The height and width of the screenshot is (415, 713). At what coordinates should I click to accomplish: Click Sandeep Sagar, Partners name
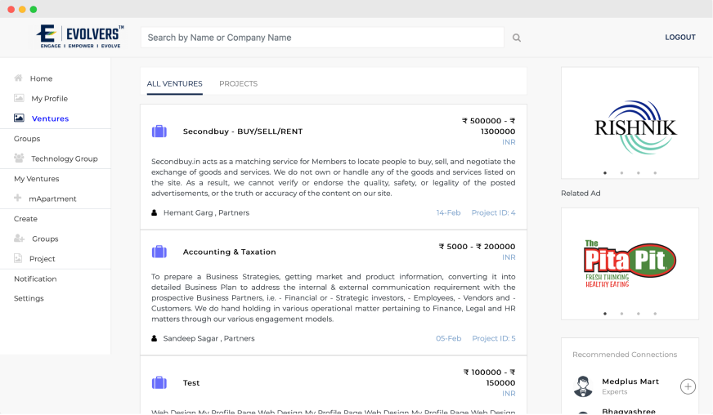[x=209, y=338]
